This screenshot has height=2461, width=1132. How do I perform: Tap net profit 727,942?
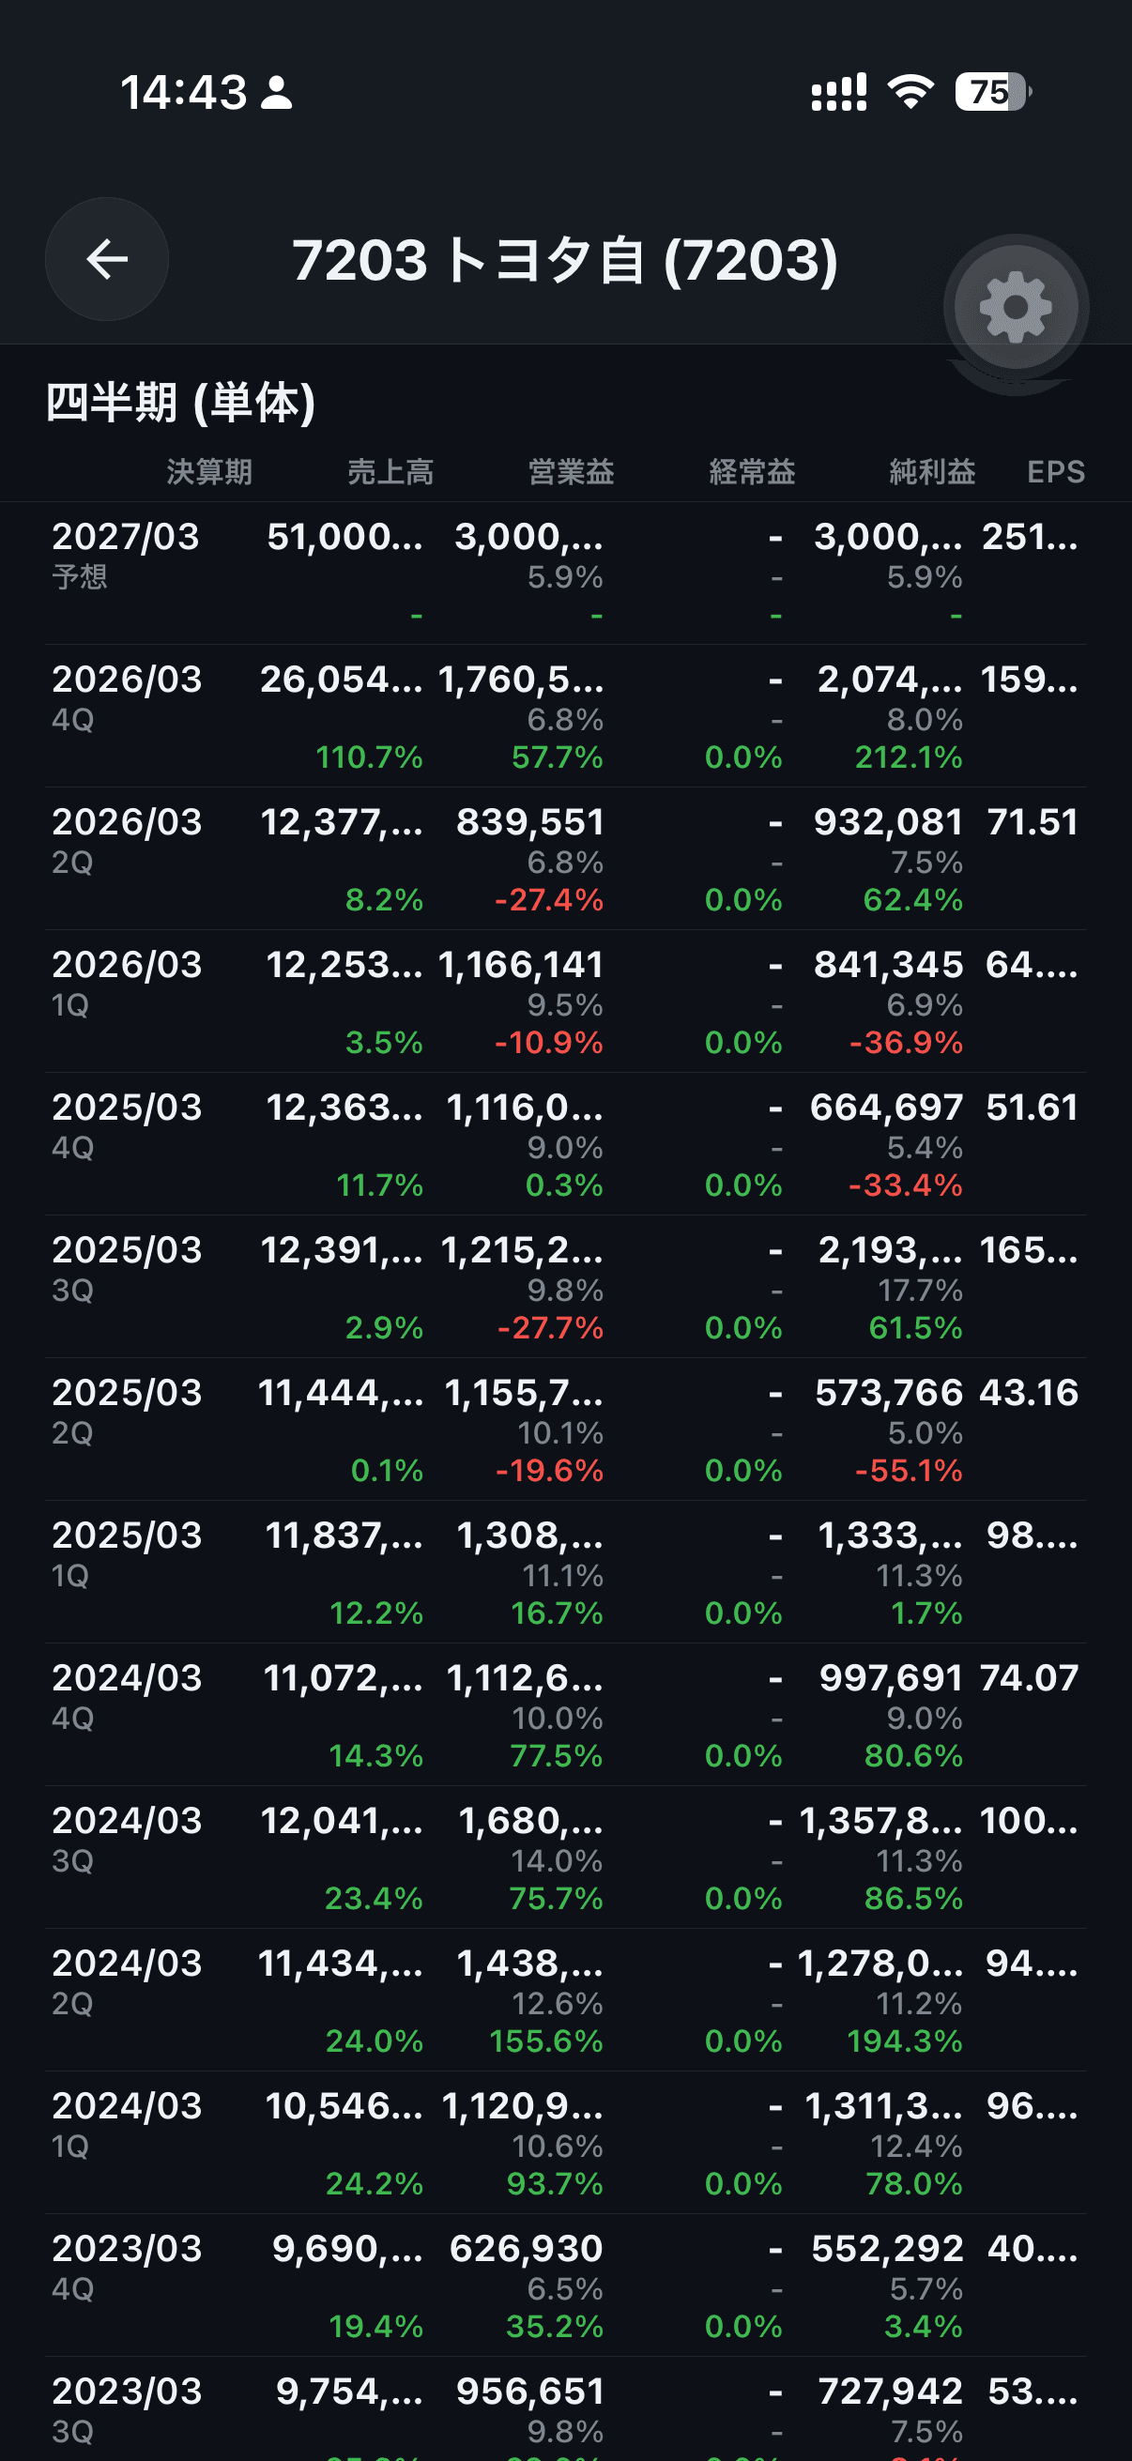(891, 2392)
